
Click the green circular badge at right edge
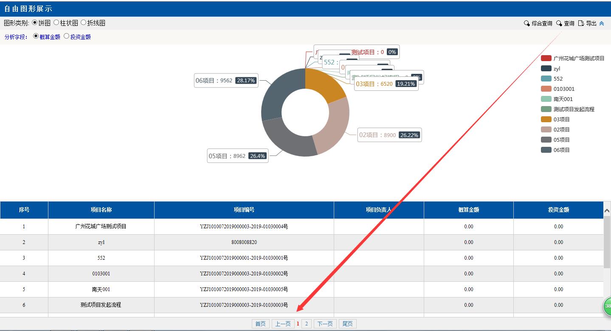click(608, 306)
